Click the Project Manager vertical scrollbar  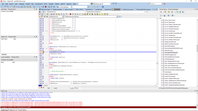[x=197, y=48]
